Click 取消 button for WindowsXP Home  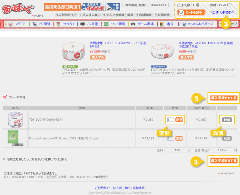(227, 138)
